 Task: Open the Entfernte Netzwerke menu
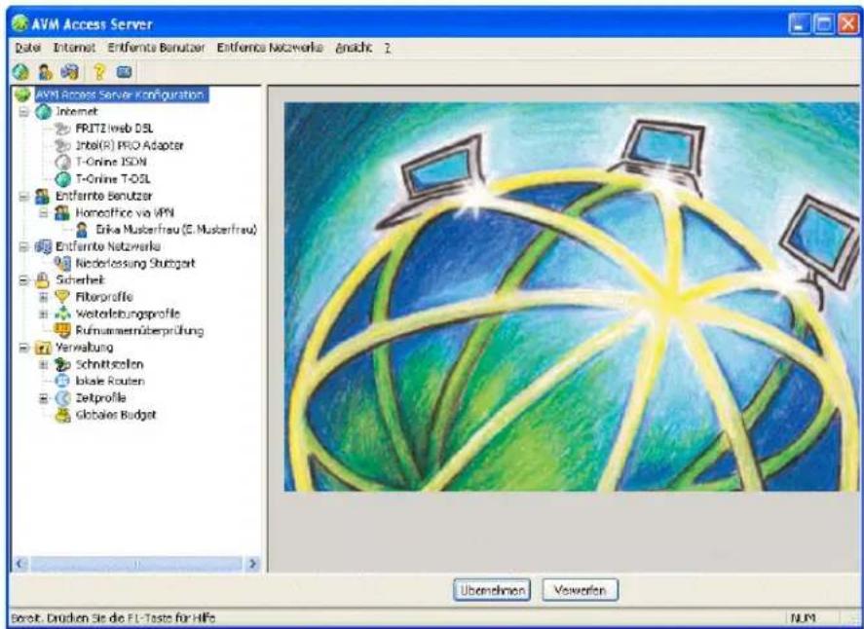[x=270, y=48]
